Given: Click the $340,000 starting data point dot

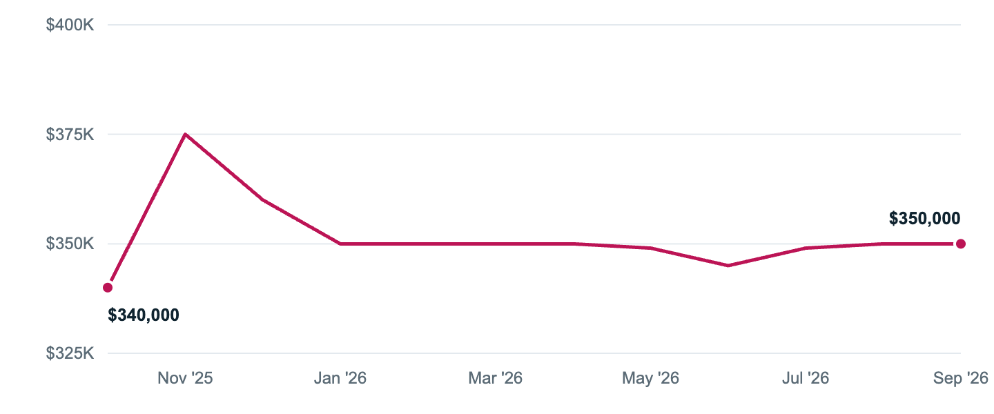Looking at the screenshot, I should (x=108, y=288).
